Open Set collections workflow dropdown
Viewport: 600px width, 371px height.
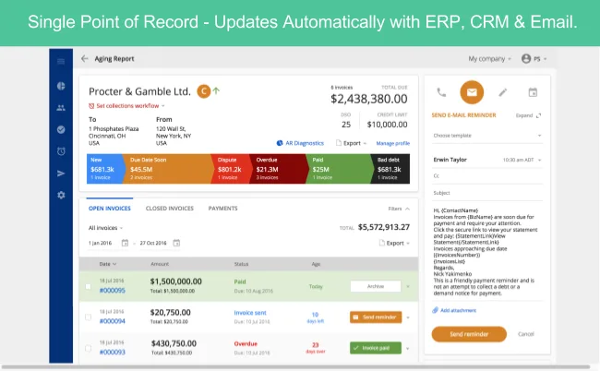[126, 105]
